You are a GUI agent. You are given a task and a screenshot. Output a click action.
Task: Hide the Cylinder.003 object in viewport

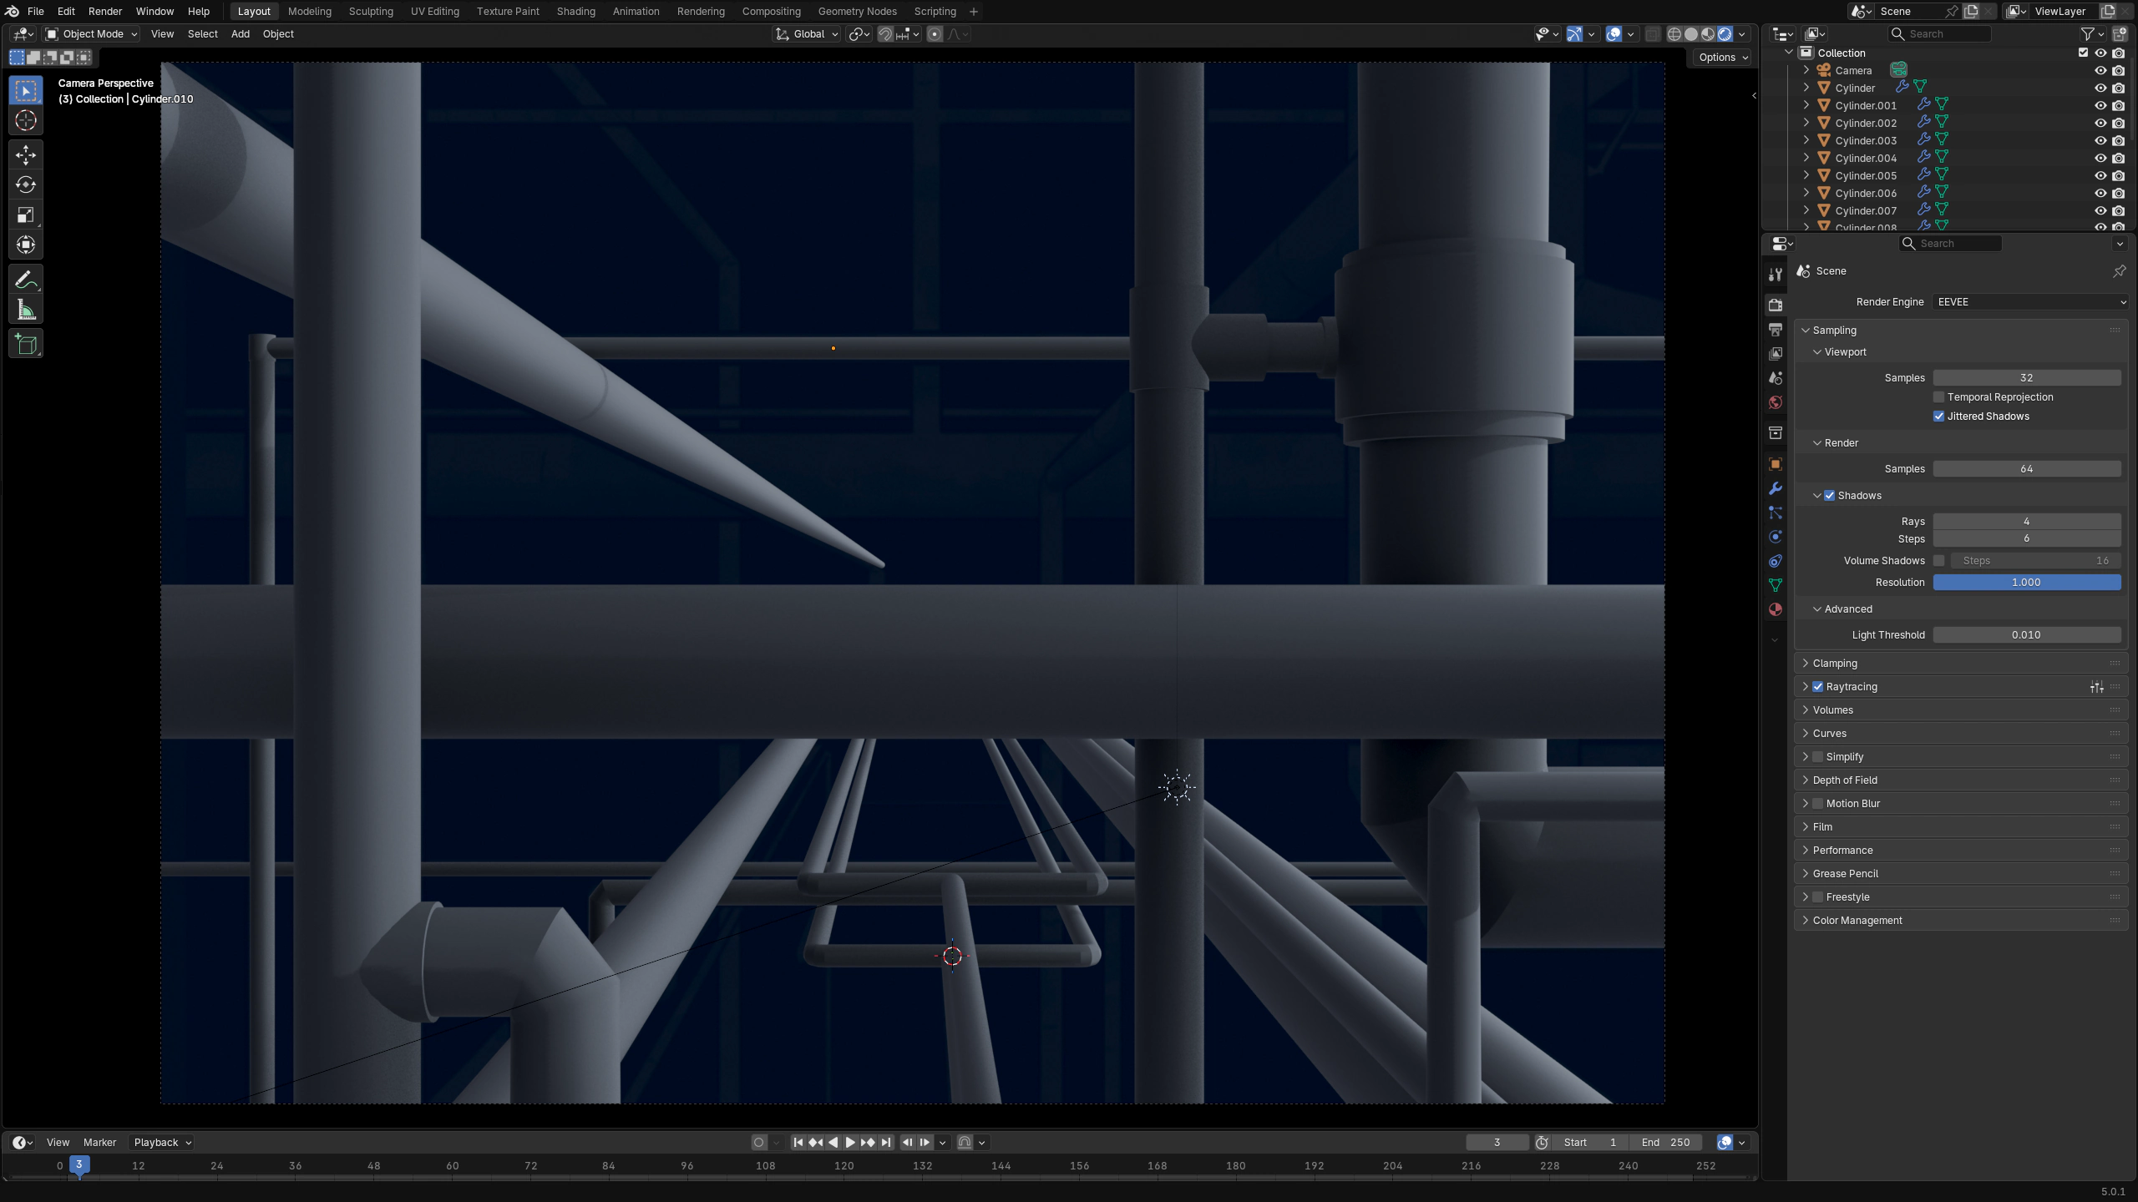(x=2100, y=140)
